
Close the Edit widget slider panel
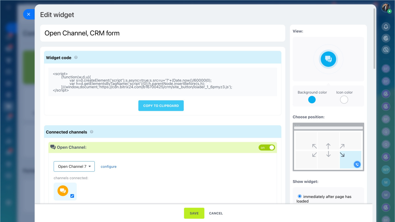29,14
